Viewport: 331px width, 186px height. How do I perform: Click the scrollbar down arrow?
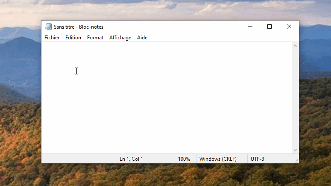coord(295,150)
